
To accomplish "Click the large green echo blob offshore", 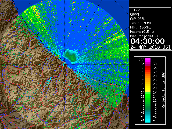I will point(70,56).
